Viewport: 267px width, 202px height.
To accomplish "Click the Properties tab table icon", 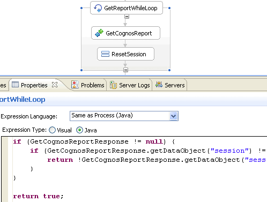I will [15, 85].
